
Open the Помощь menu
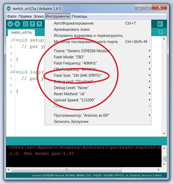[79, 16]
